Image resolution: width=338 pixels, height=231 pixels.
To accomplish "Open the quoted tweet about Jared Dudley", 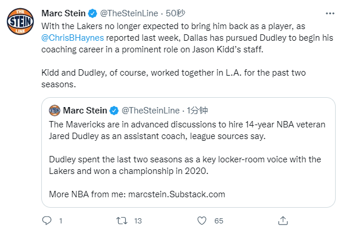I will point(188,152).
